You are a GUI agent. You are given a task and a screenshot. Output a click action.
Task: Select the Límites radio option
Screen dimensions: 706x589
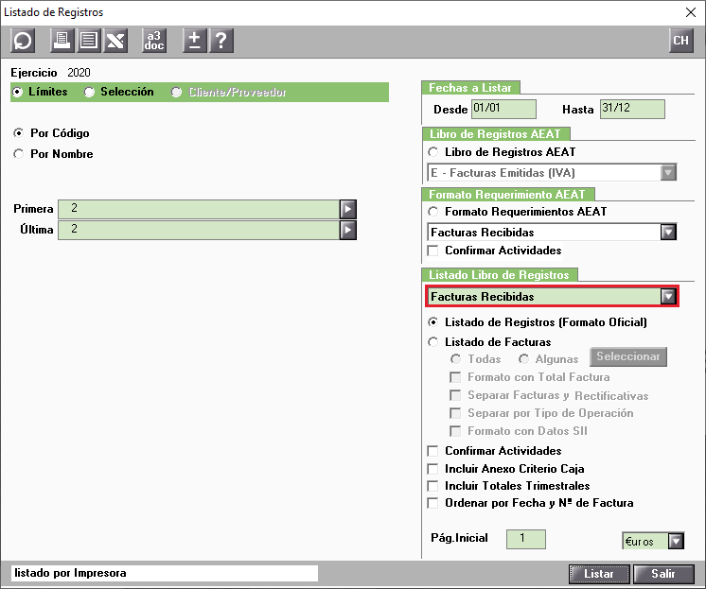click(18, 93)
